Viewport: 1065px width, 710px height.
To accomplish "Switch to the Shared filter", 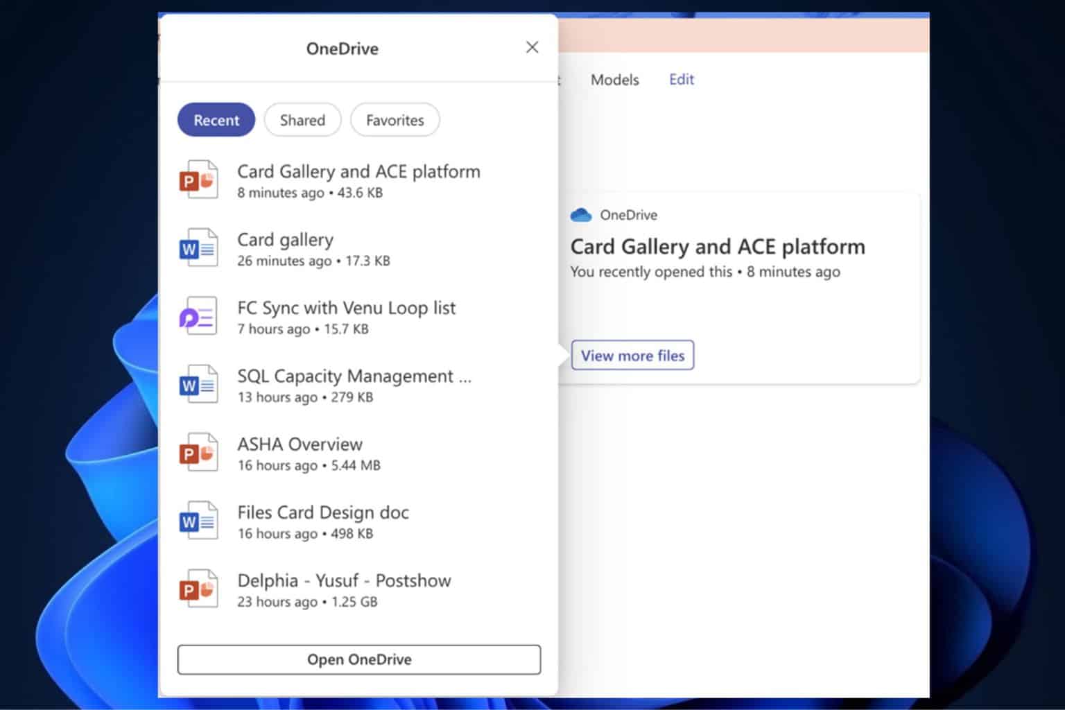I will [x=302, y=120].
